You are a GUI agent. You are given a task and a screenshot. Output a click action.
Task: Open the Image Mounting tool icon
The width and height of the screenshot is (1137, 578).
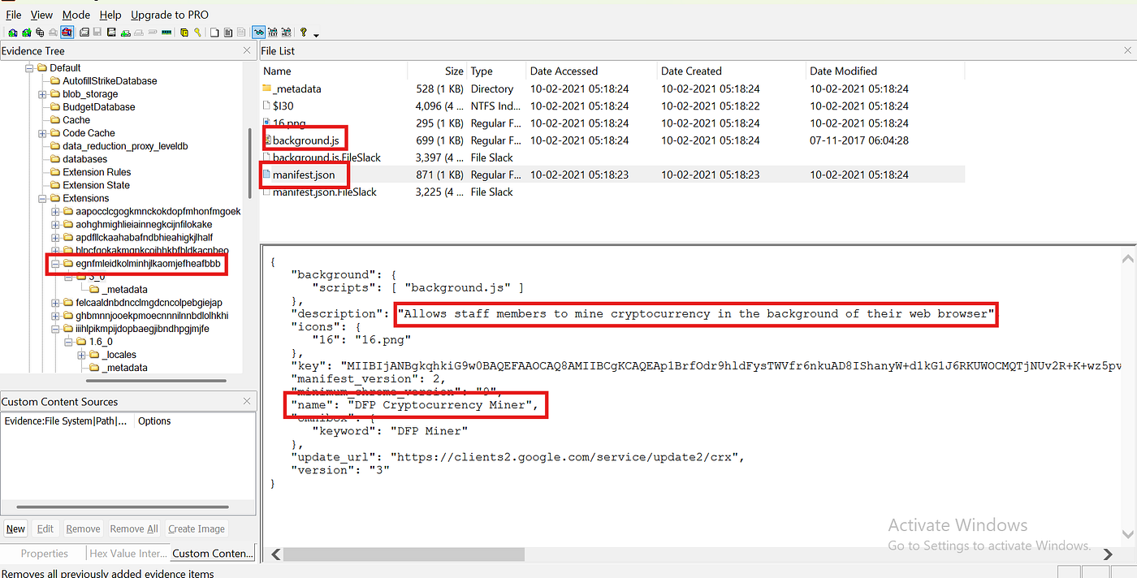point(40,32)
